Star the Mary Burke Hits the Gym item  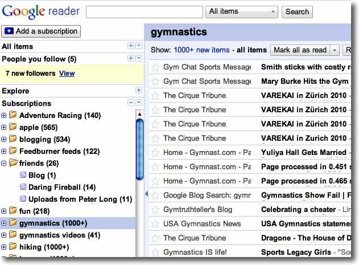(155, 81)
